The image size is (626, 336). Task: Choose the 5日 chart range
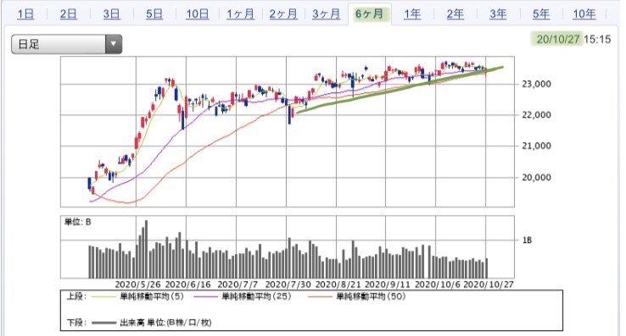154,14
